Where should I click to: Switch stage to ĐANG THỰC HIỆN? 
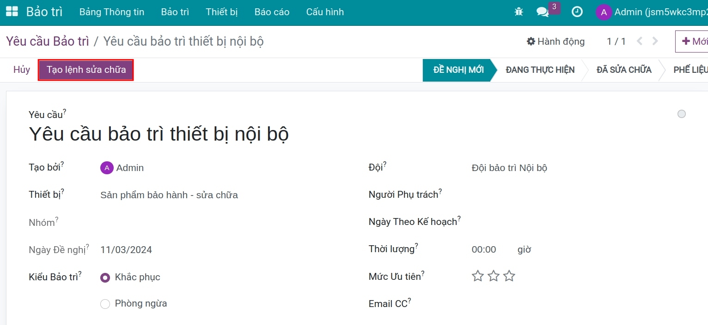click(540, 70)
